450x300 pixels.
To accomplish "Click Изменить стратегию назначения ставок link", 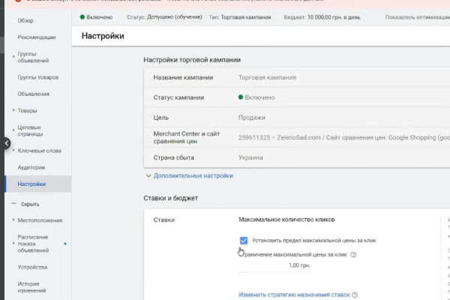I will coord(293,295).
